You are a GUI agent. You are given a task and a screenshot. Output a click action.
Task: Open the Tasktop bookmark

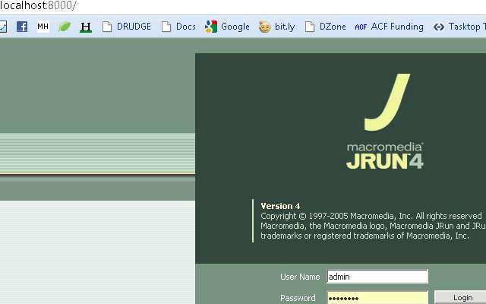point(459,27)
